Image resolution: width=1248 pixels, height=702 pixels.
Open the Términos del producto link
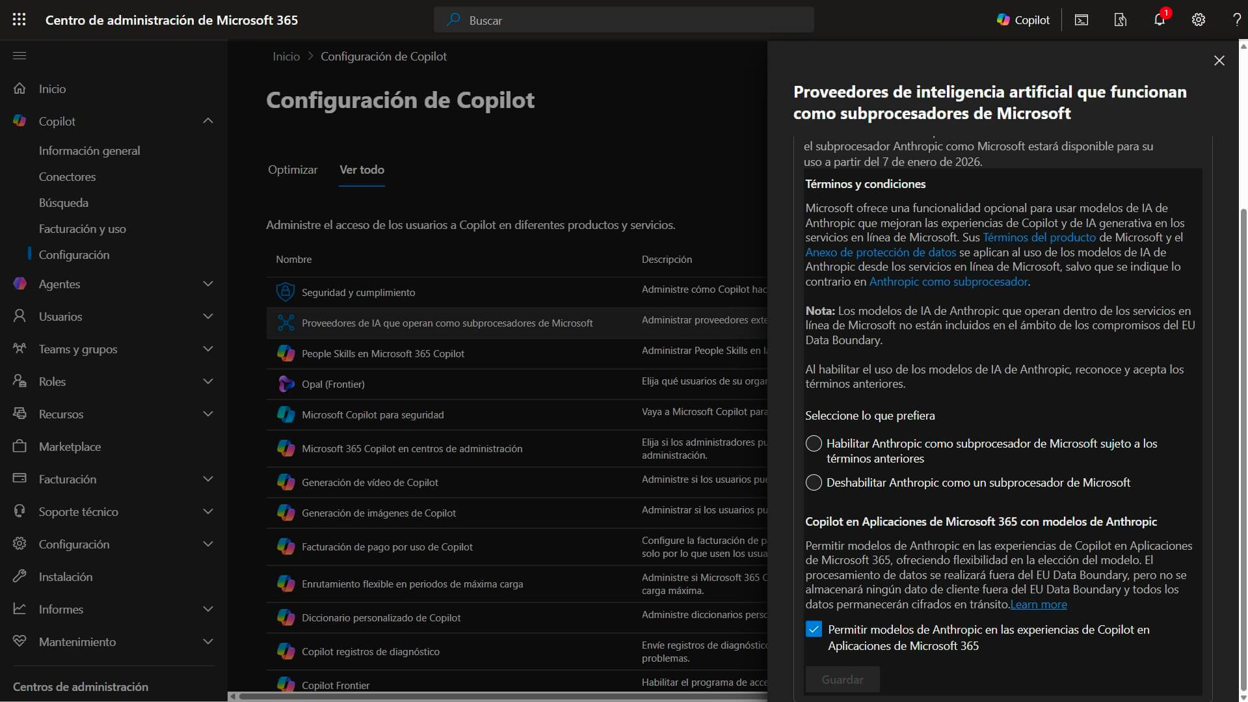[x=1039, y=237]
